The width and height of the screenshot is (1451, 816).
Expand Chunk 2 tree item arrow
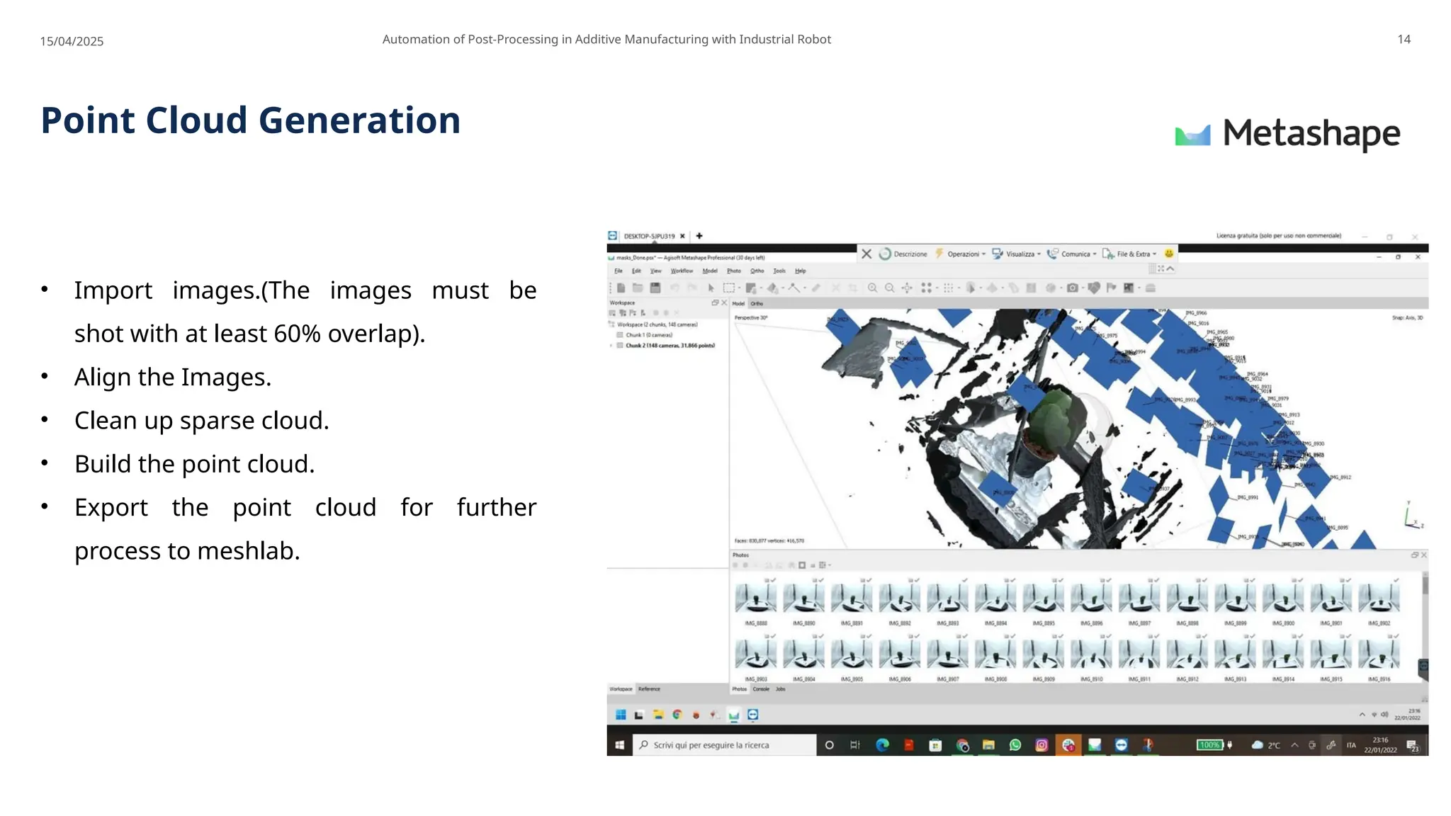click(x=611, y=346)
